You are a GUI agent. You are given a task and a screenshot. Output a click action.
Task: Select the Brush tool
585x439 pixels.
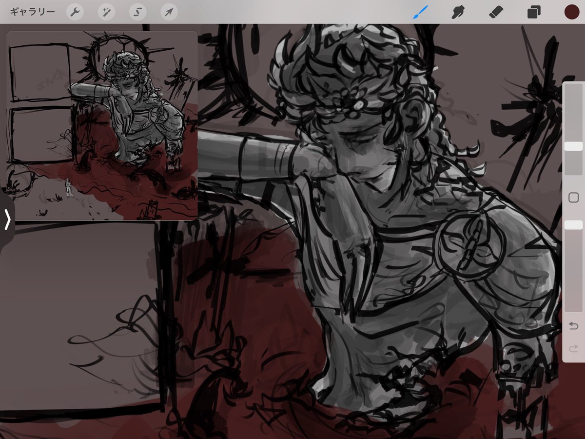(420, 12)
